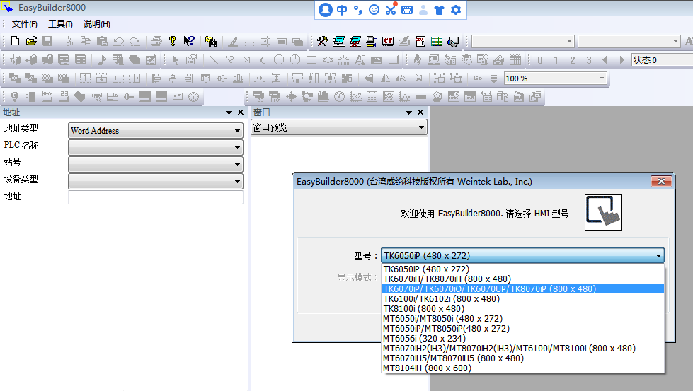Open the 100 % zoom dropdown
This screenshot has width=693, height=391.
coord(602,78)
